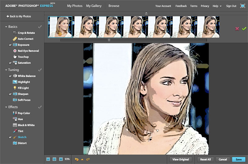This screenshot has height=164, width=248.
Task: Click the View Original button
Action: pos(181,159)
